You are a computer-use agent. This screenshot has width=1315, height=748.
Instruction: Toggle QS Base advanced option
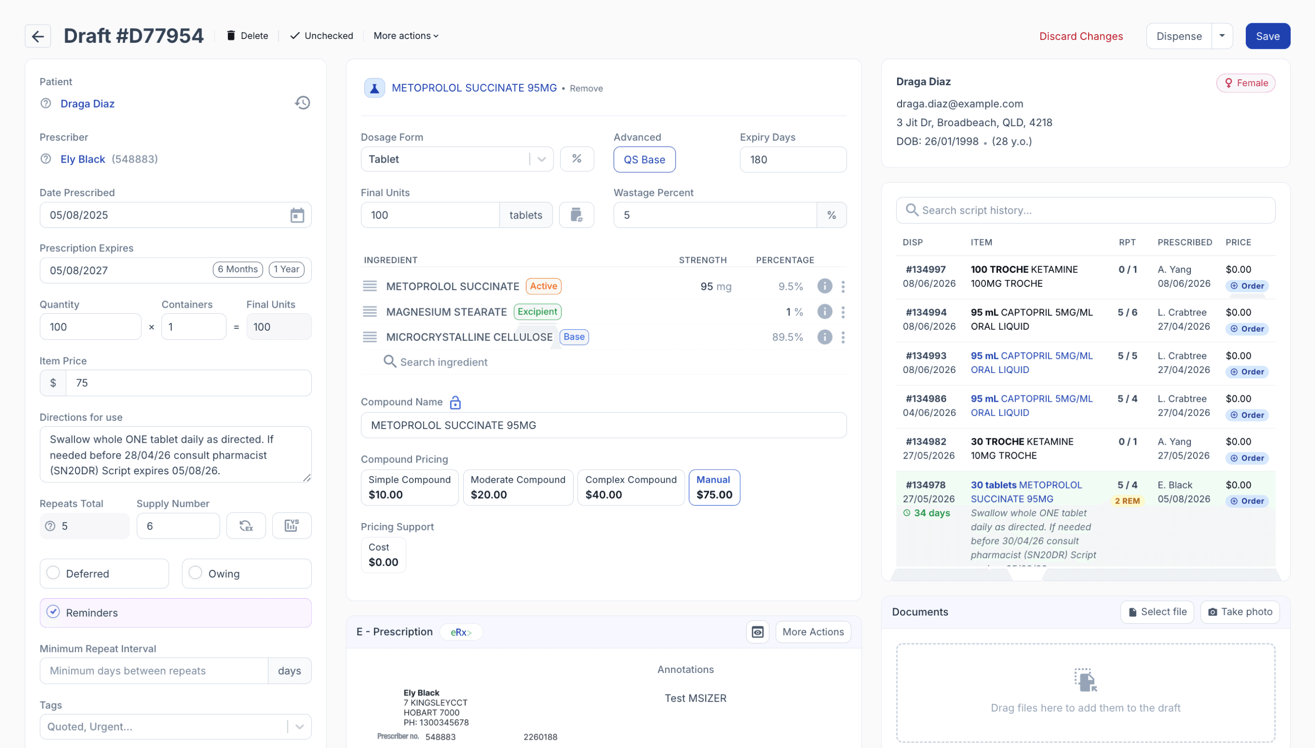[x=644, y=159]
